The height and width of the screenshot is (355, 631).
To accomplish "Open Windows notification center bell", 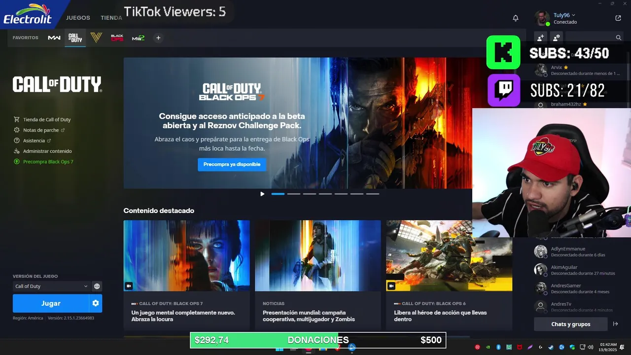I will pyautogui.click(x=622, y=347).
